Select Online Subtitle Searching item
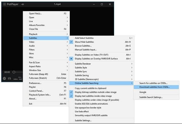182x124 pixels. 102,83
